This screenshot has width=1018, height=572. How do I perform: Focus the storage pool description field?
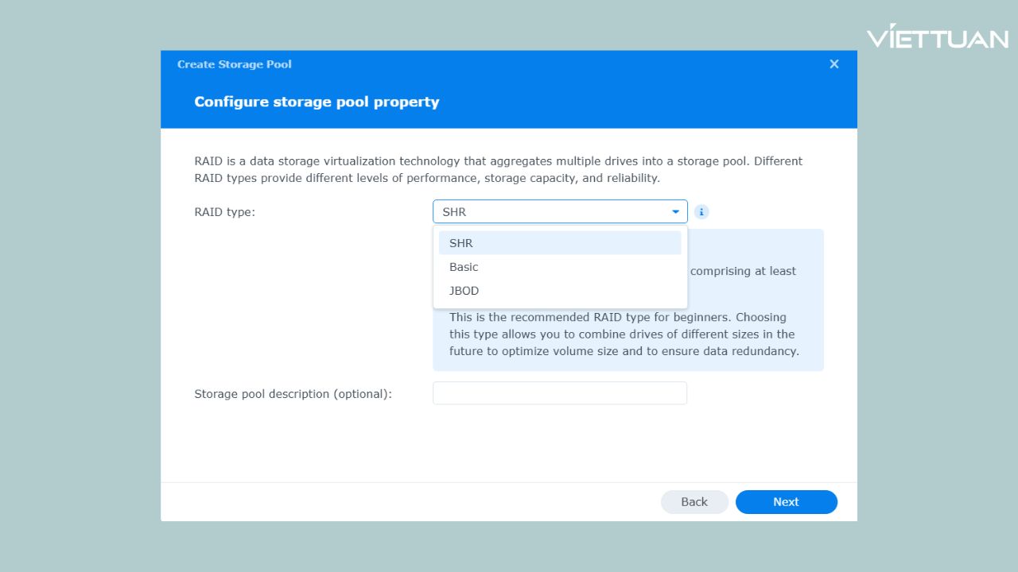coord(560,393)
